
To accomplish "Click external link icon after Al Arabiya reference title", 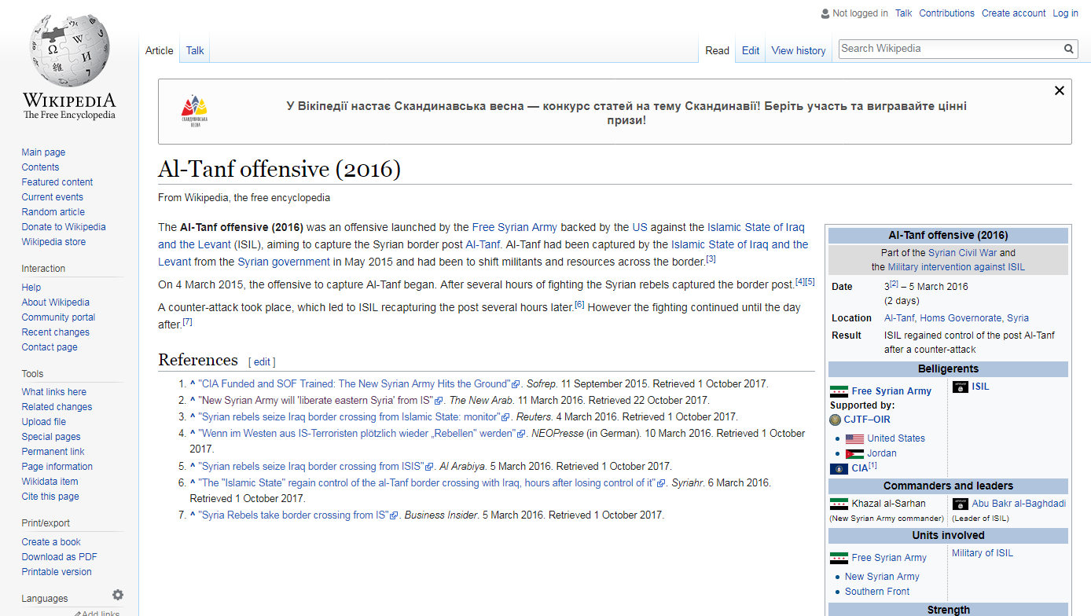I will (428, 467).
